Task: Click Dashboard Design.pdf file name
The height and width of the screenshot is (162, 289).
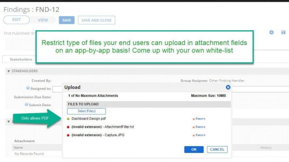Action: coord(89,119)
